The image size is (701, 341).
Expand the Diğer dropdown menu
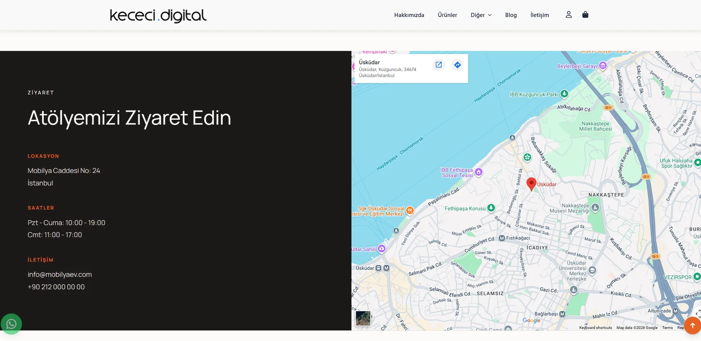(x=481, y=15)
